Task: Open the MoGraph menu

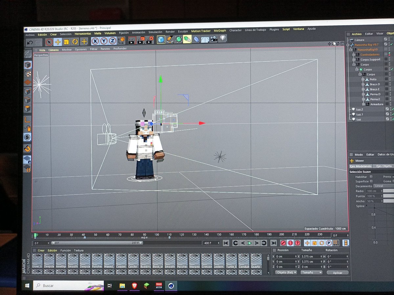Action: [x=220, y=31]
